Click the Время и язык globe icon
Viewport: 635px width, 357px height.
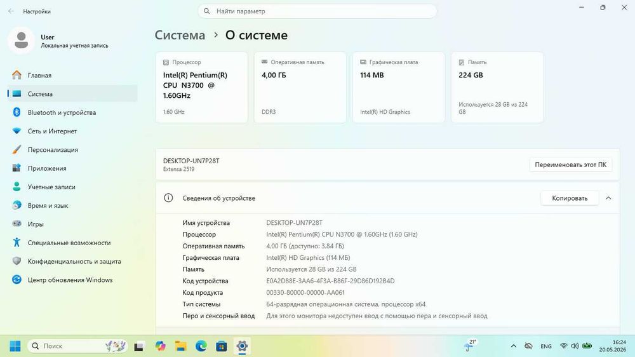pos(17,205)
